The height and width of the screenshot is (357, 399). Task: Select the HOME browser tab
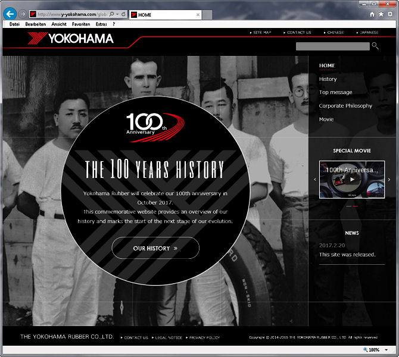click(166, 15)
